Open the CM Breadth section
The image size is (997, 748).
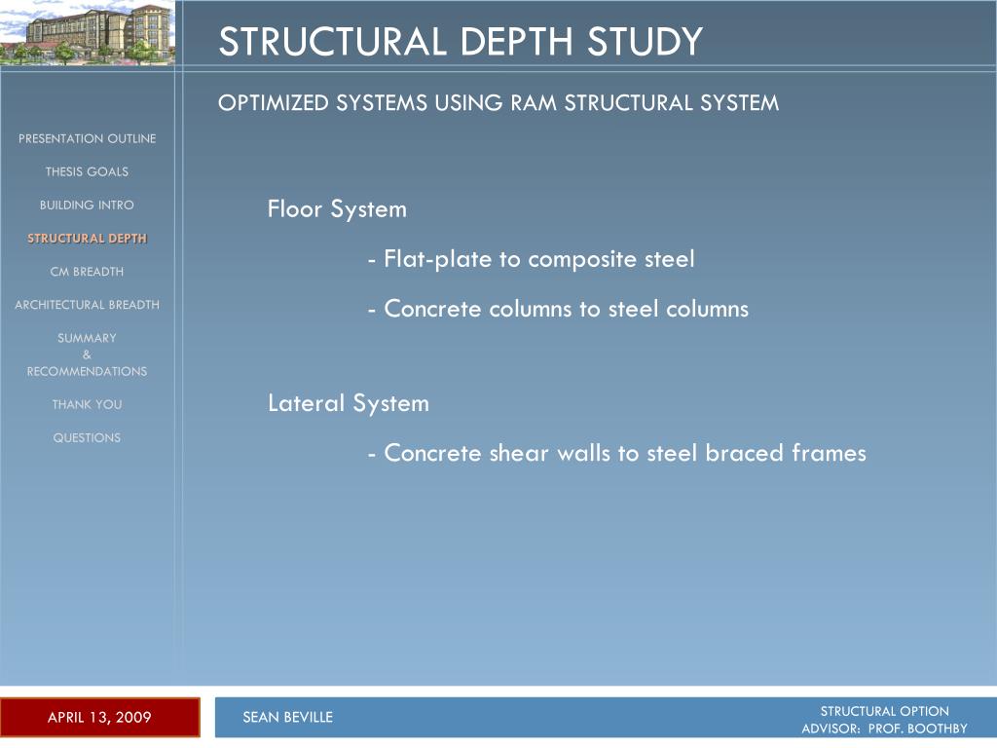[87, 272]
